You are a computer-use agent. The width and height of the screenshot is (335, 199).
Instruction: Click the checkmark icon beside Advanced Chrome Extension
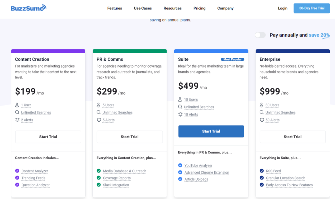click(180, 172)
